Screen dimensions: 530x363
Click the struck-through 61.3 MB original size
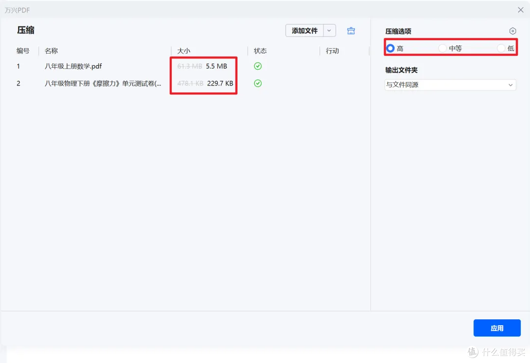click(x=189, y=66)
